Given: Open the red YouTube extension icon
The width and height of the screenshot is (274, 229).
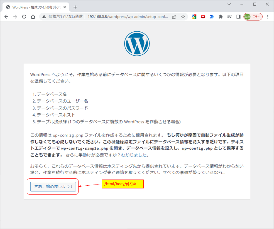Looking at the screenshot, I should tap(203, 17).
